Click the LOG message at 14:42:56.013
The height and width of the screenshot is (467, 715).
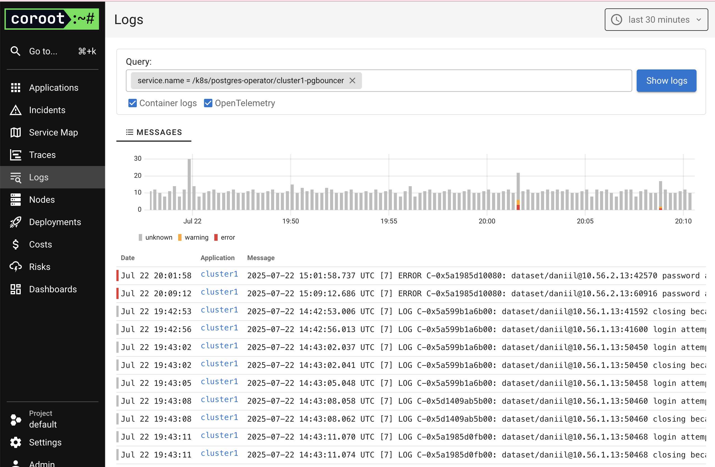pos(476,330)
